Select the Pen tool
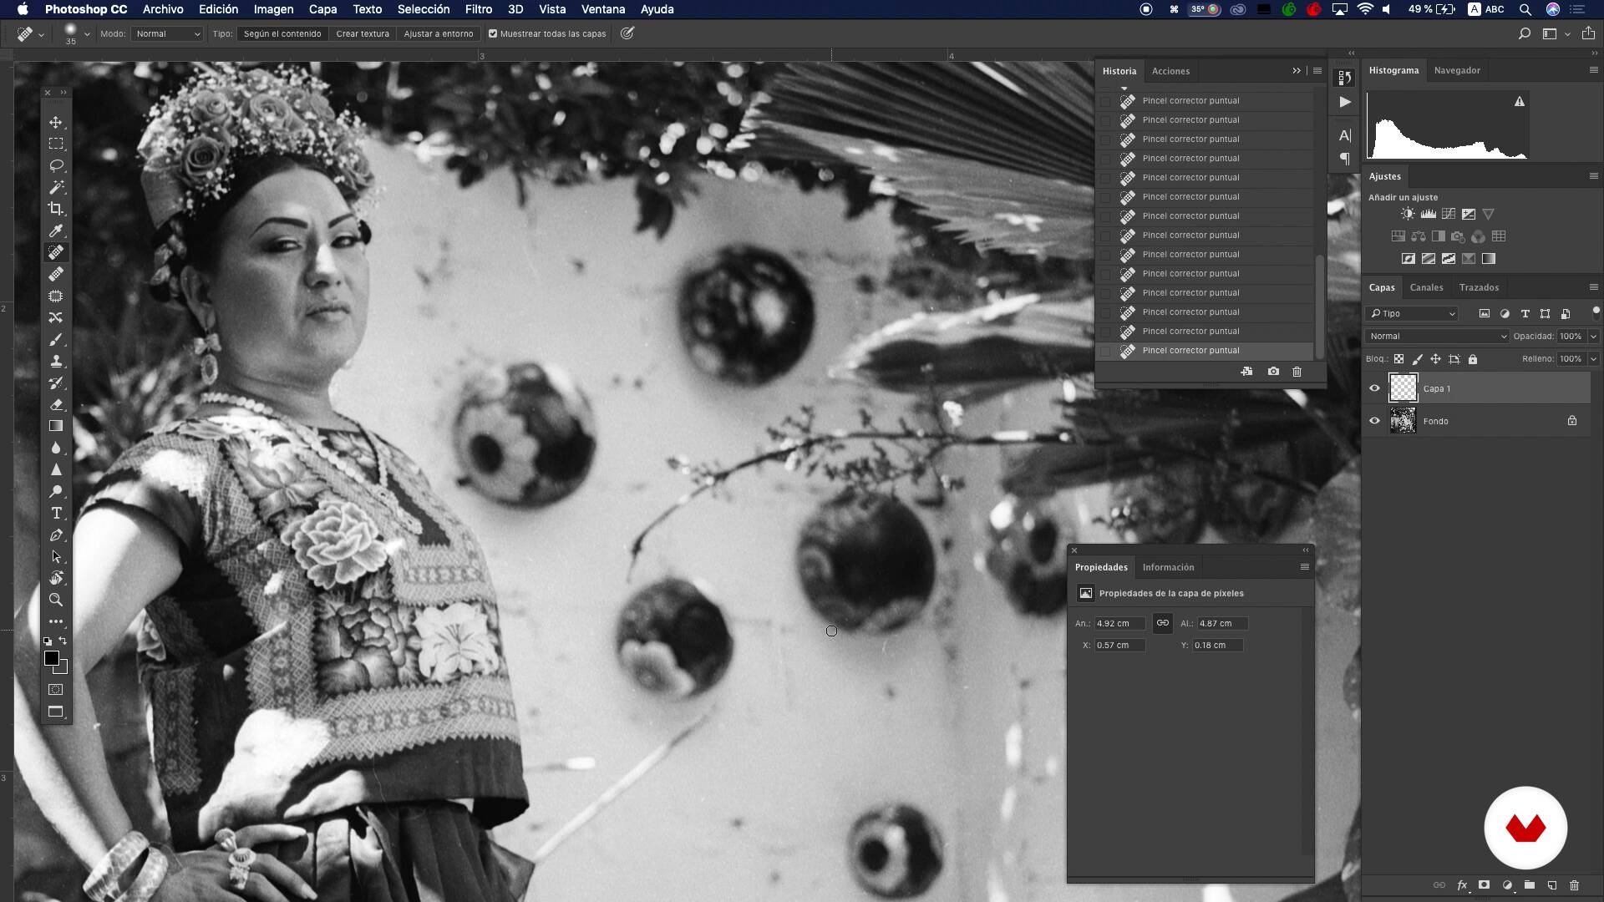1604x902 pixels. (x=56, y=535)
